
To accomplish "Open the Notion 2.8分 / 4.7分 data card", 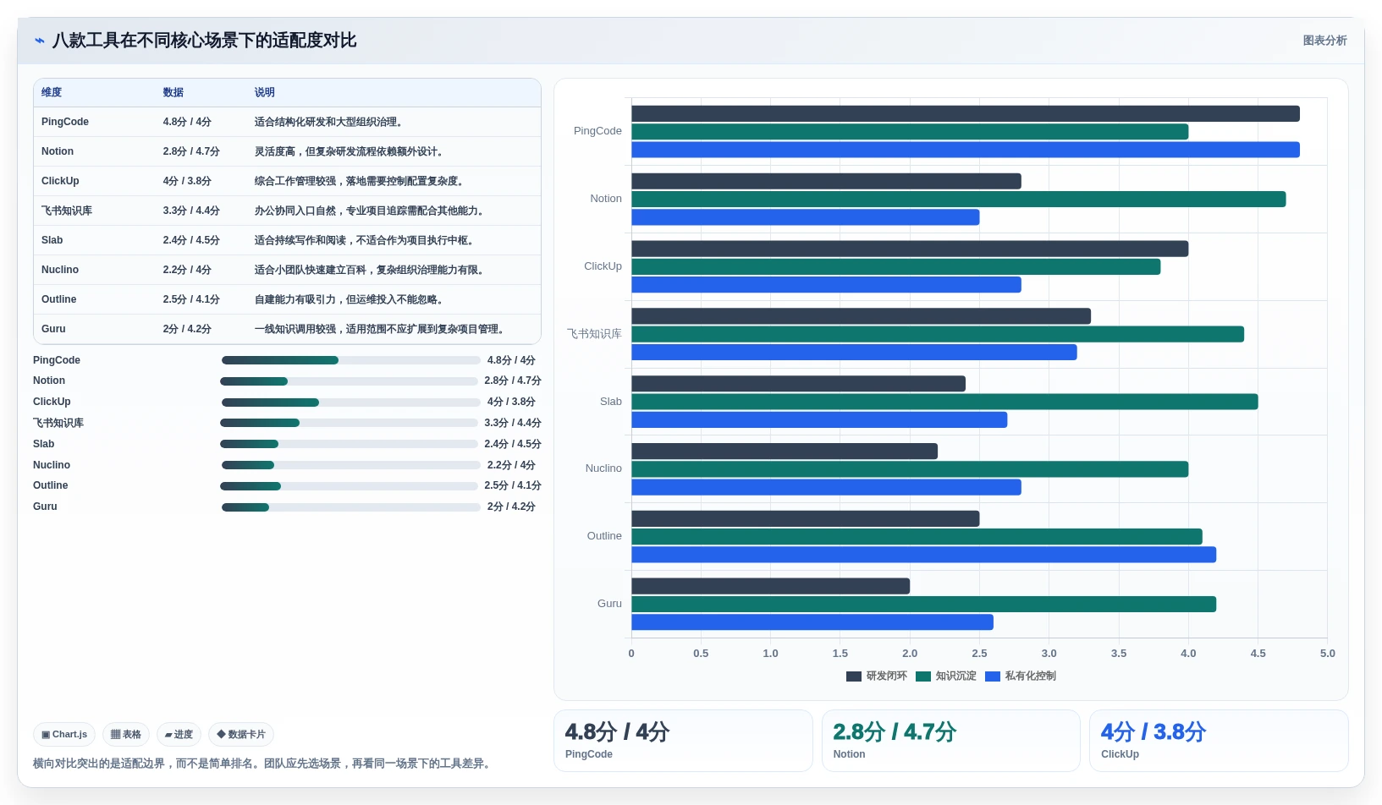I will (951, 741).
